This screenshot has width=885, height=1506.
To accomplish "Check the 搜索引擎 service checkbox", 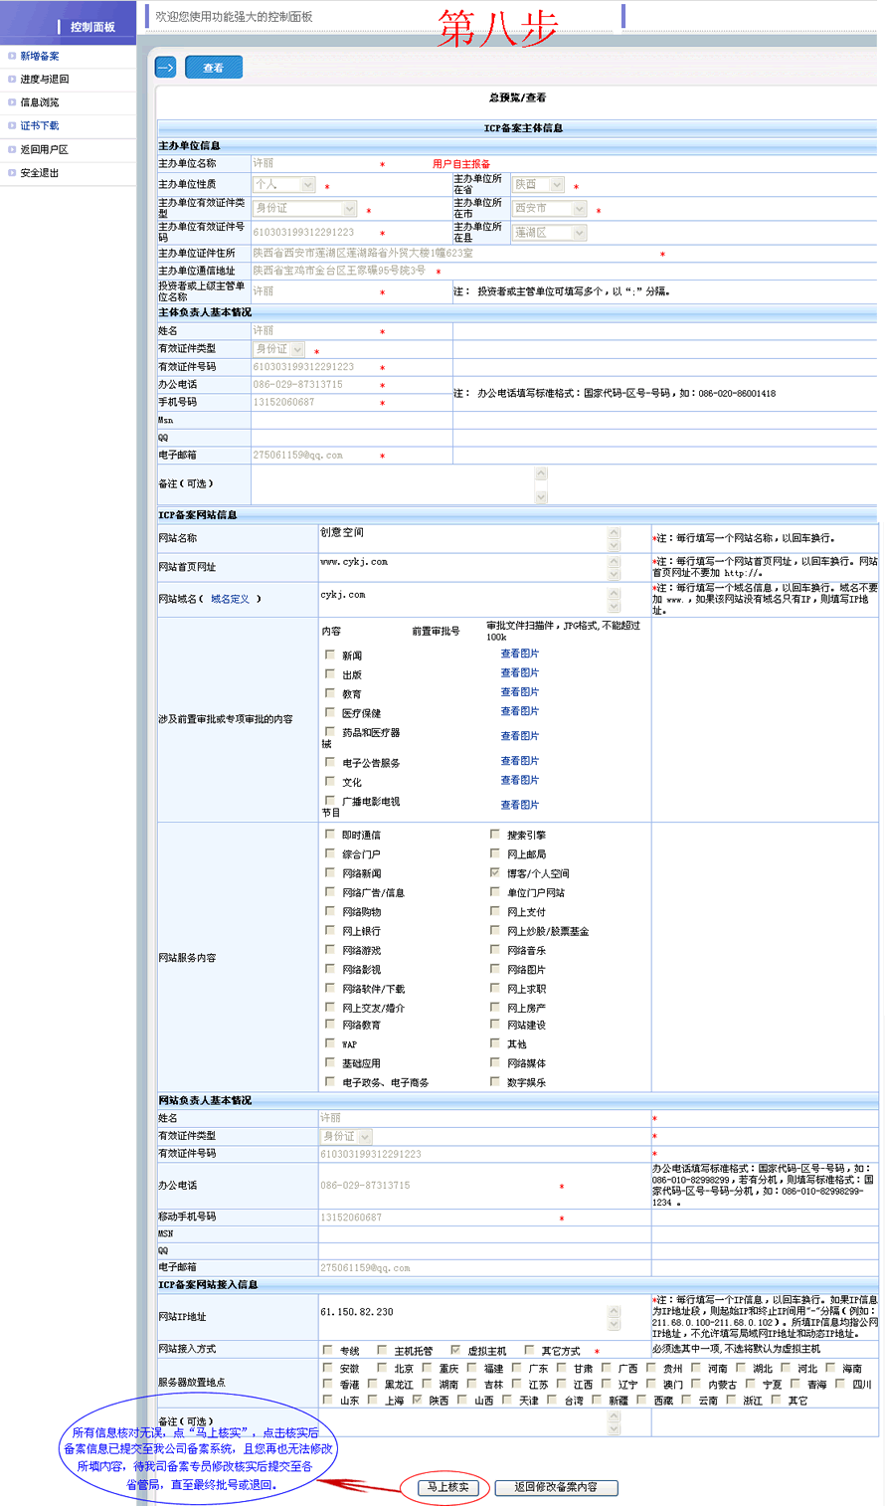I will pyautogui.click(x=495, y=834).
